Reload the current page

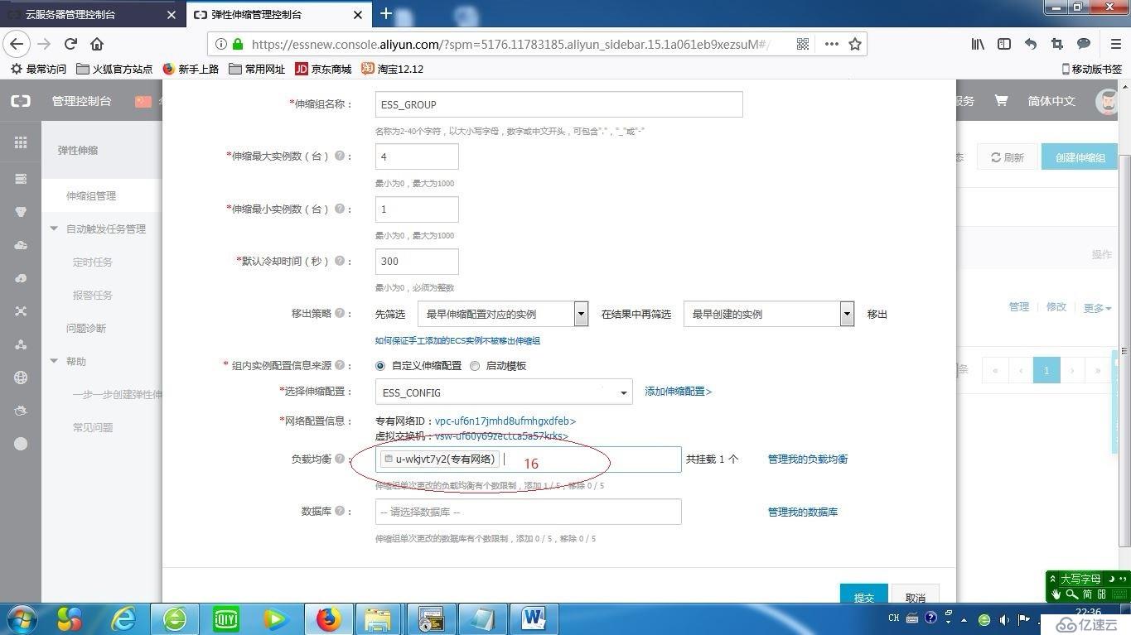(x=70, y=44)
